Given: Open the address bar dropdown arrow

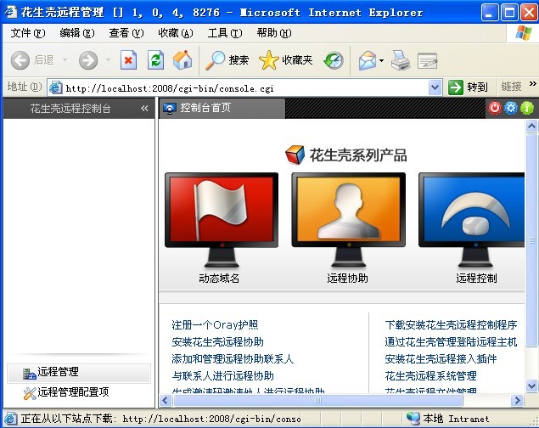Looking at the screenshot, I should 435,87.
